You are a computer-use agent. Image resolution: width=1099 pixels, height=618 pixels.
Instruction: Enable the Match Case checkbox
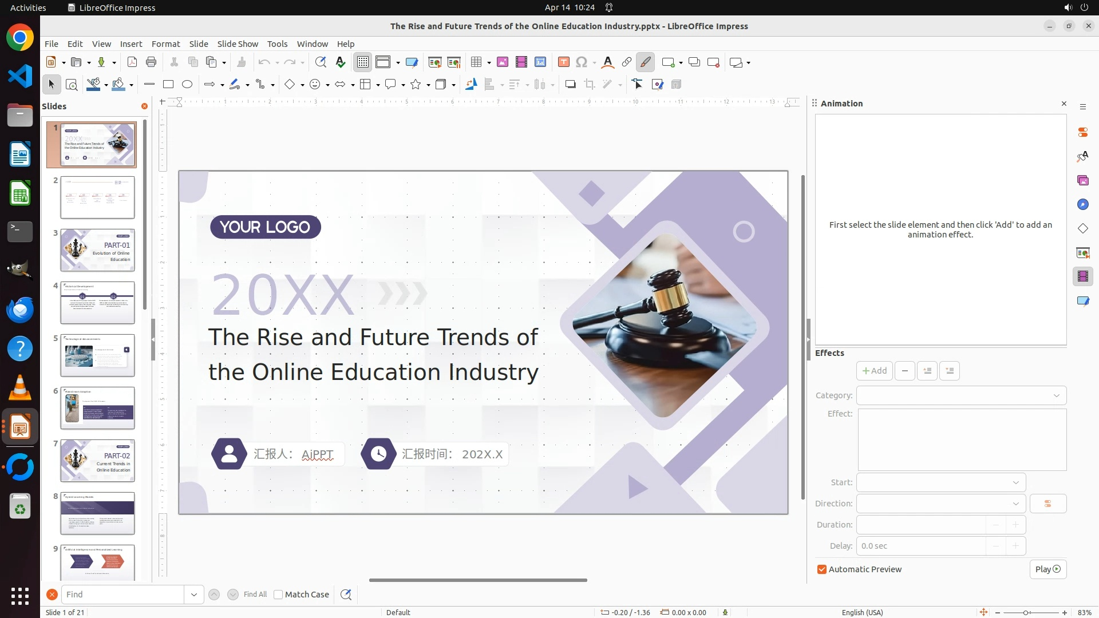pyautogui.click(x=278, y=595)
